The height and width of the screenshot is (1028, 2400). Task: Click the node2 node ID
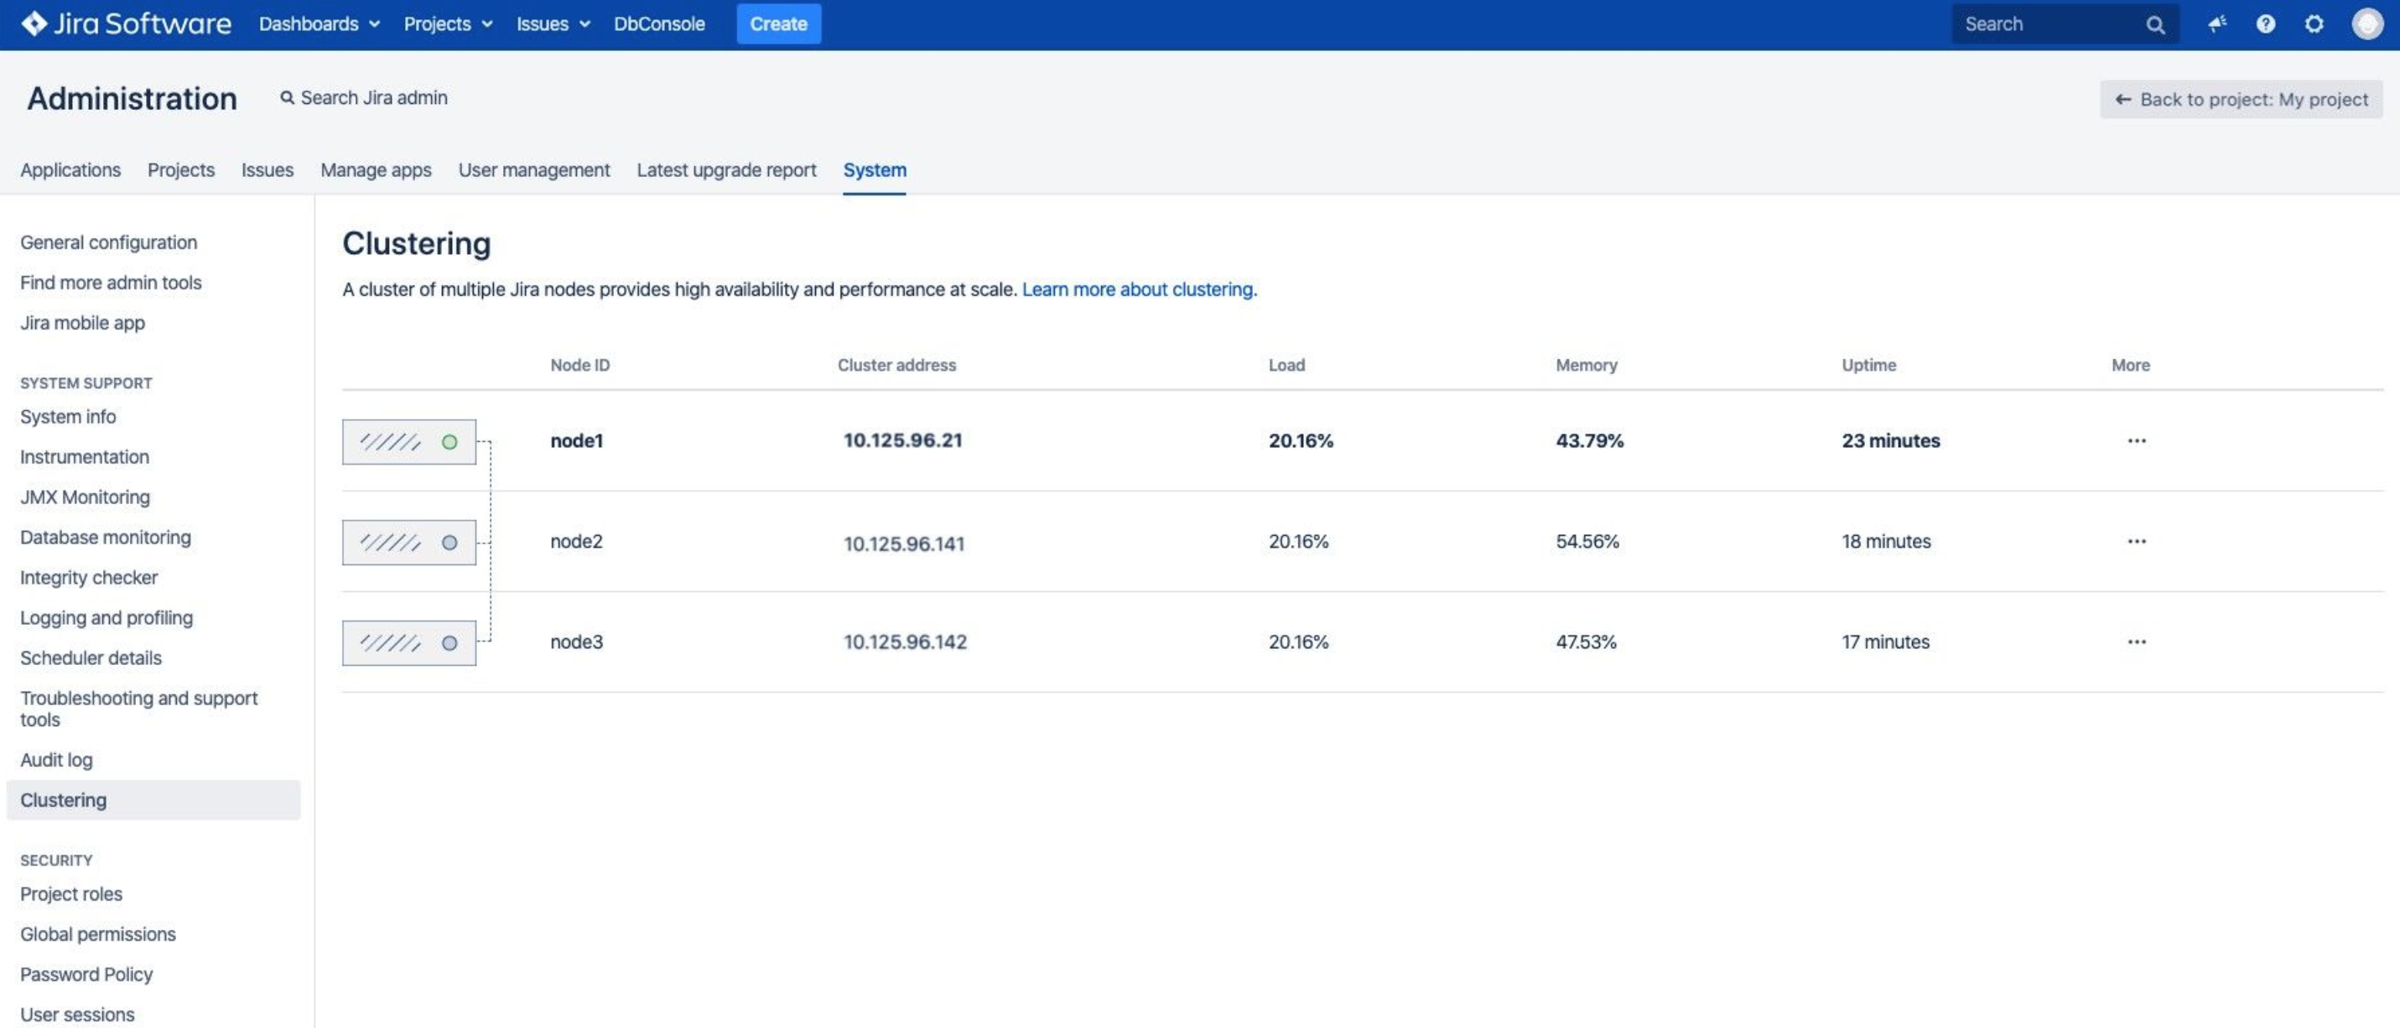click(576, 542)
